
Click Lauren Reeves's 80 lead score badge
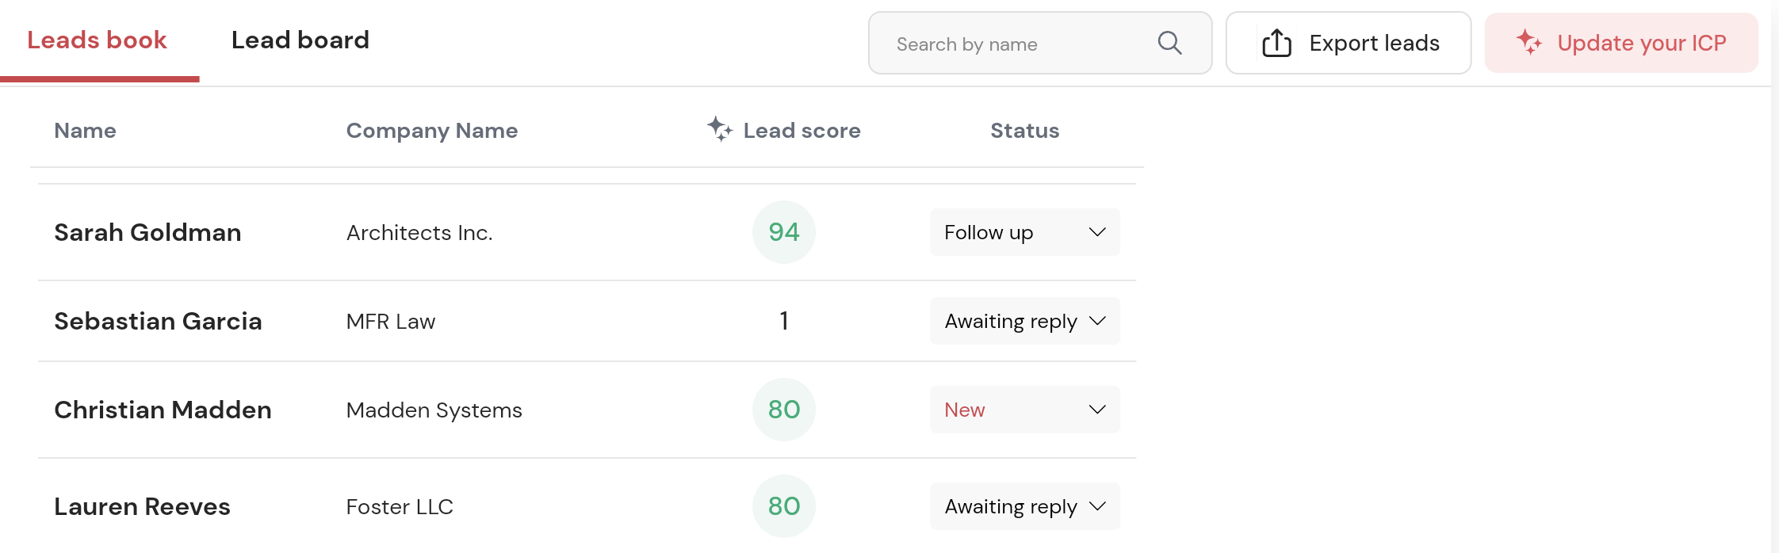(783, 506)
